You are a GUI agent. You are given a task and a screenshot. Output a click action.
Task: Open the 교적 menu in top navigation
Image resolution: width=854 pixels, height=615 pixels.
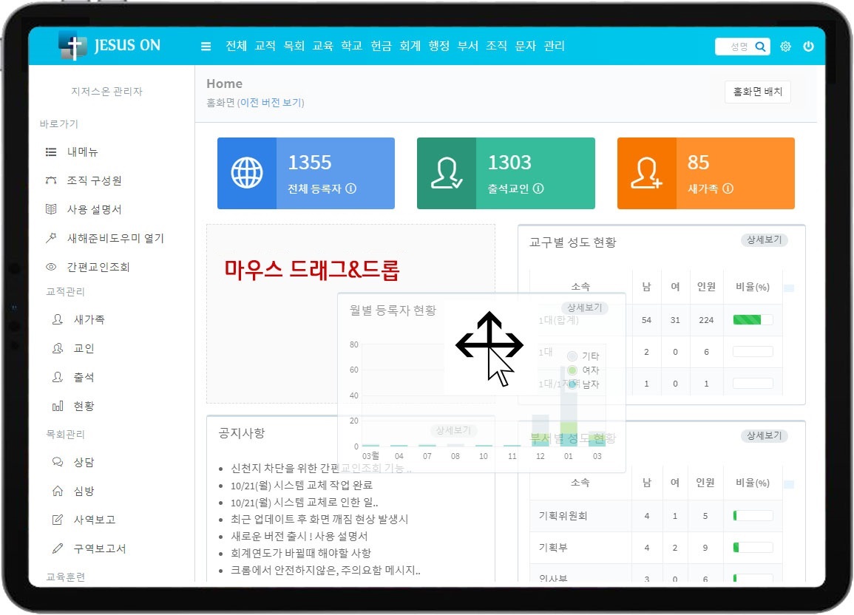tap(265, 46)
